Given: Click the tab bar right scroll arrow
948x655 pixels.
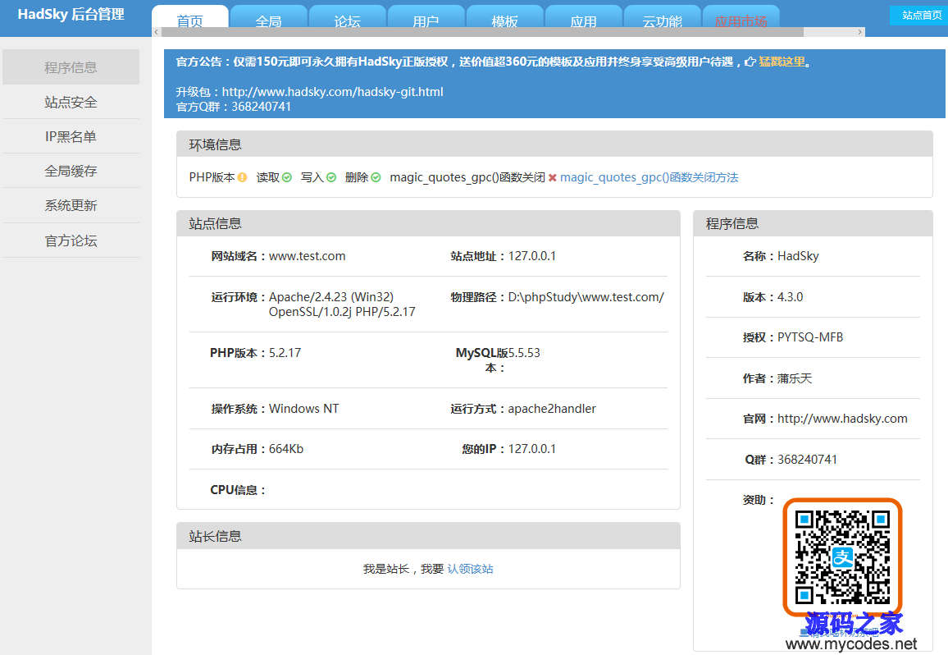Looking at the screenshot, I should coord(859,32).
